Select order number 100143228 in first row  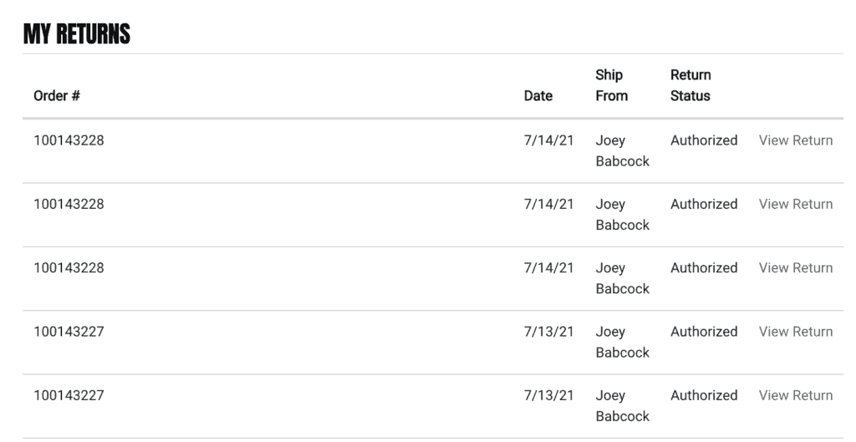tap(69, 140)
